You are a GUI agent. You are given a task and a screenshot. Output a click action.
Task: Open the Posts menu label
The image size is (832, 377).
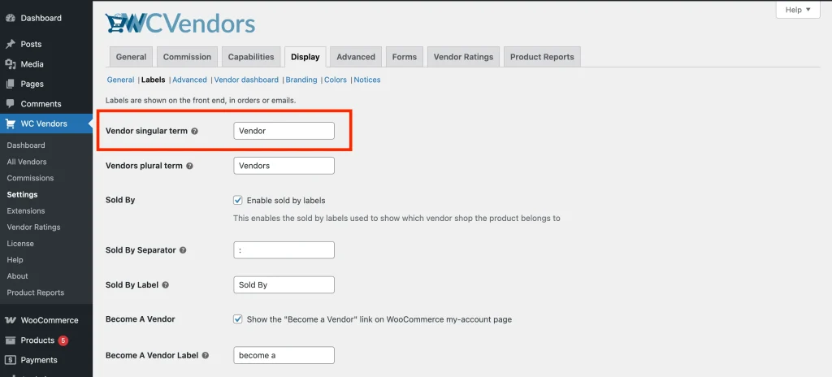pos(32,44)
